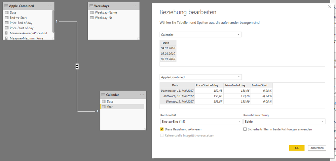Enable 'Sicherheitsfilter in beide Richtungen anwenden'
Image resolution: width=336 pixels, height=161 pixels.
[245, 129]
